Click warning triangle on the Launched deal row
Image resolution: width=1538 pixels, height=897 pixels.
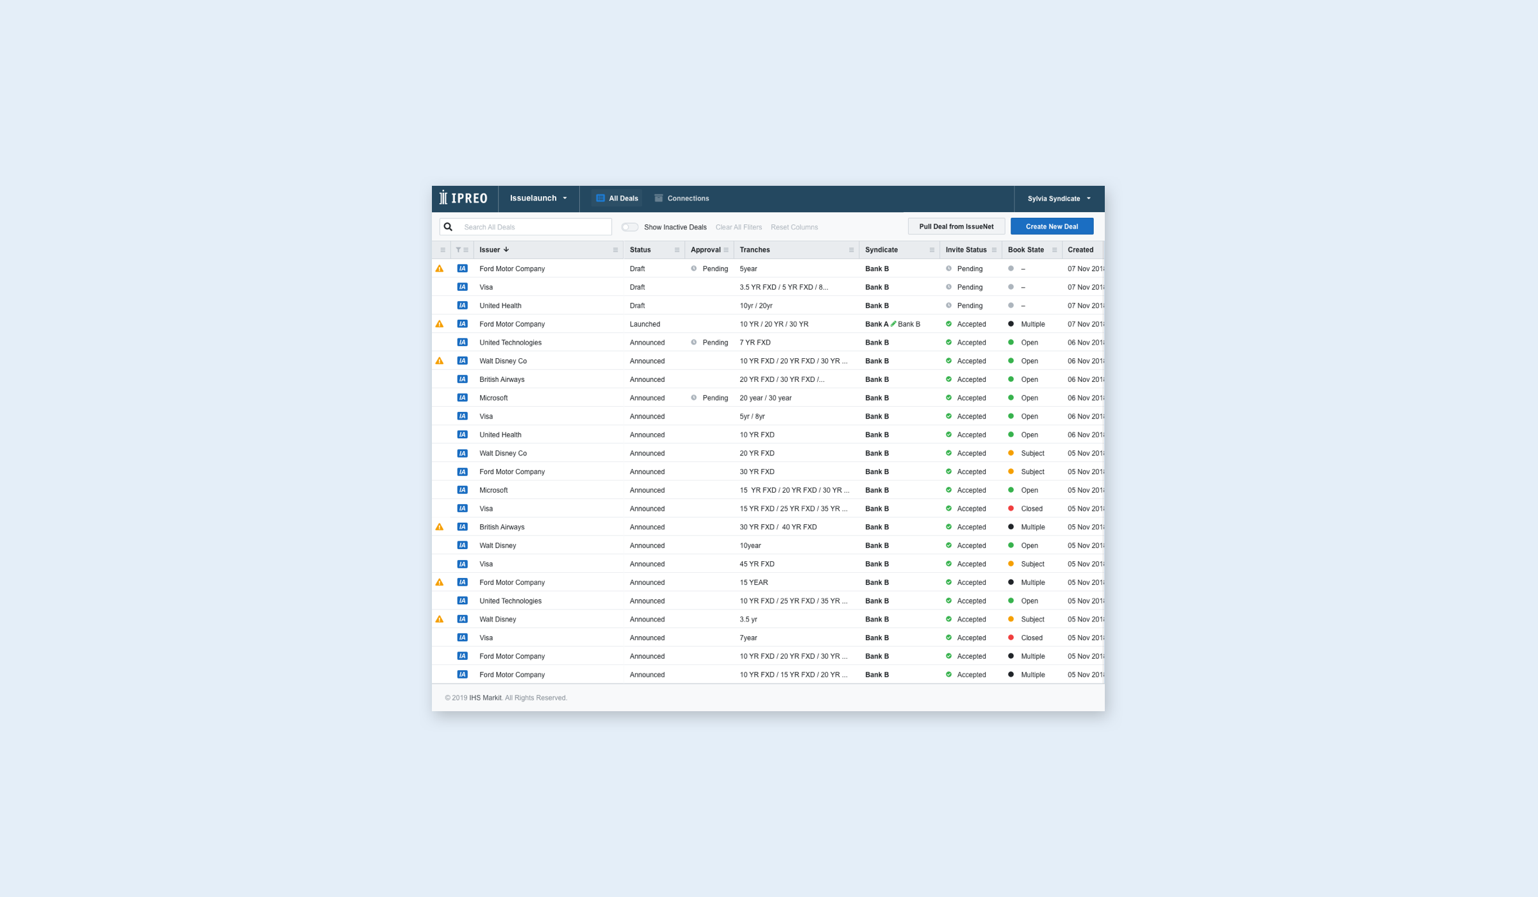pyautogui.click(x=440, y=324)
